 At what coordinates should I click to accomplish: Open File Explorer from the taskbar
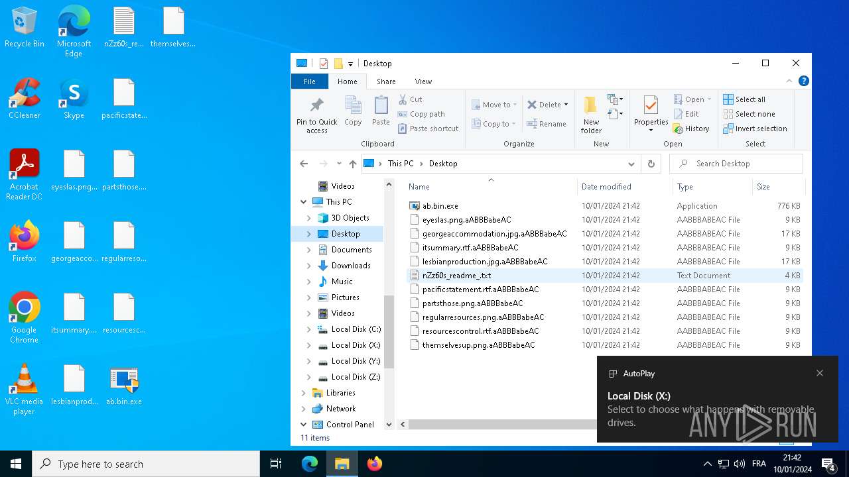tap(342, 464)
